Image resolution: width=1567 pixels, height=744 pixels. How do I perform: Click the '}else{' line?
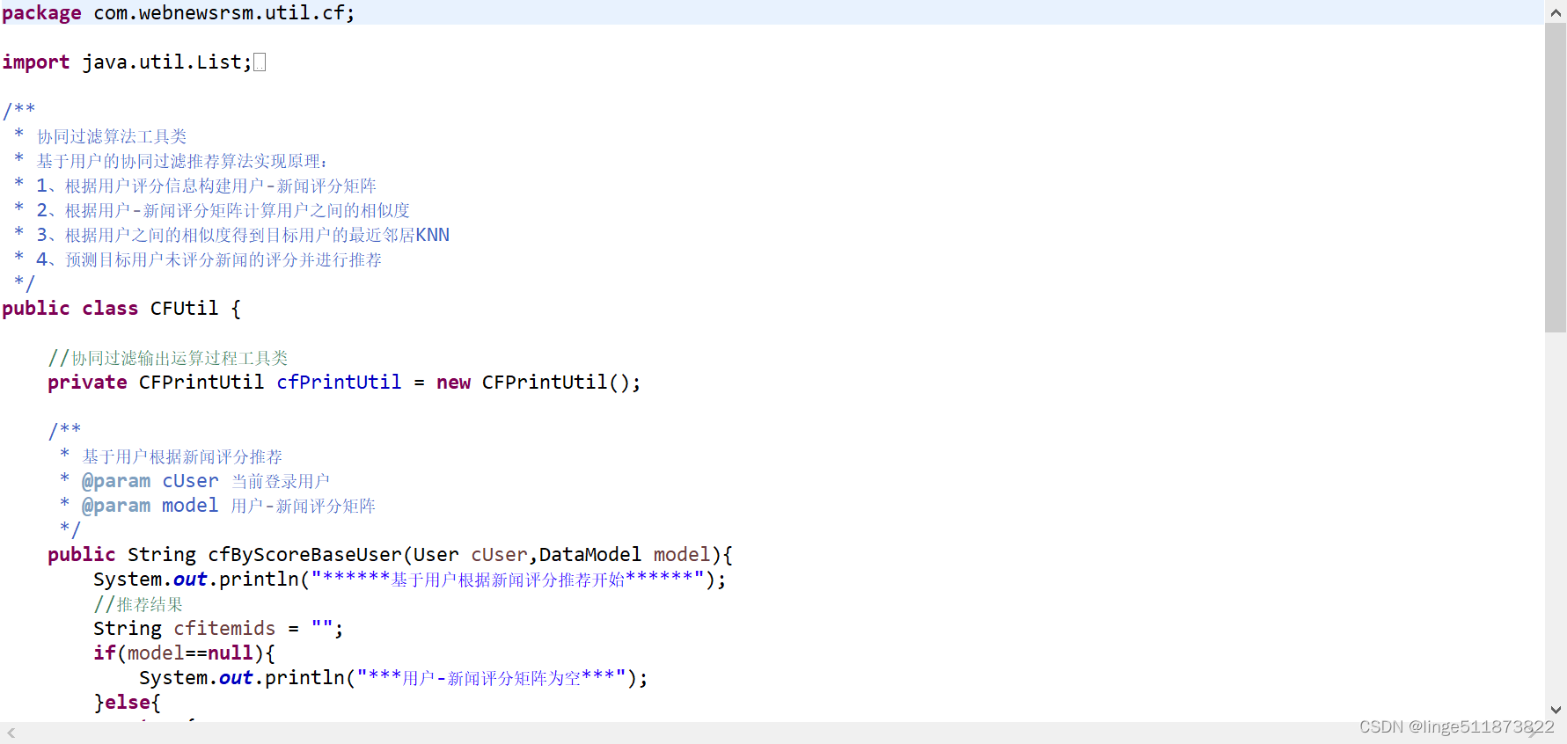pos(127,703)
